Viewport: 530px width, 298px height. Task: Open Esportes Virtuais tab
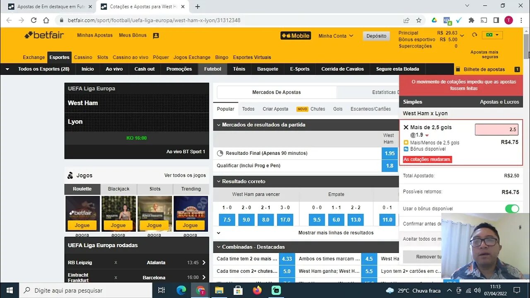tap(252, 58)
